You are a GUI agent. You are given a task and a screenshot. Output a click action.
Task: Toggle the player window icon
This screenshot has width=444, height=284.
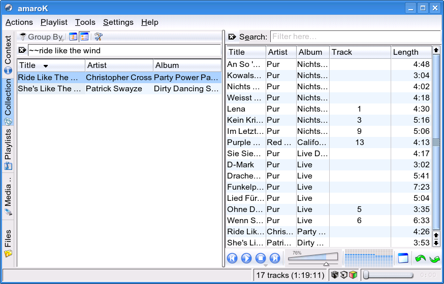pos(403,258)
